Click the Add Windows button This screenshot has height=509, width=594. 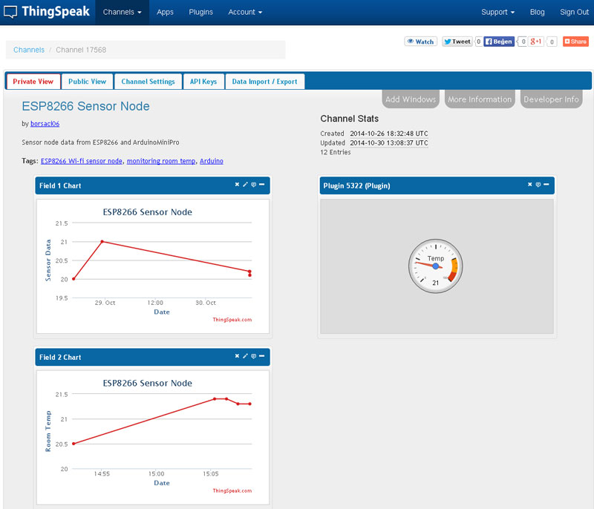411,99
